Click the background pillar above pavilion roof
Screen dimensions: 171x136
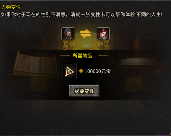coord(138,47)
